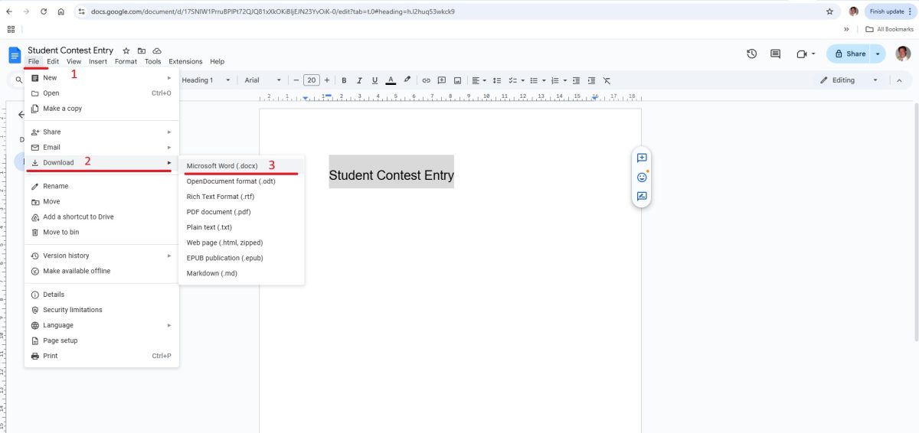Click the clear formatting icon
Viewport: 919px width, 433px height.
607,80
